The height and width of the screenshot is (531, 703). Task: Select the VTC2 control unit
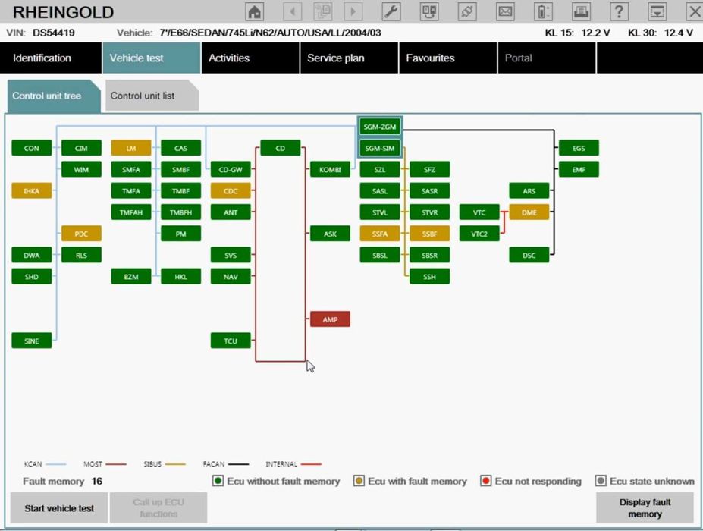click(479, 234)
